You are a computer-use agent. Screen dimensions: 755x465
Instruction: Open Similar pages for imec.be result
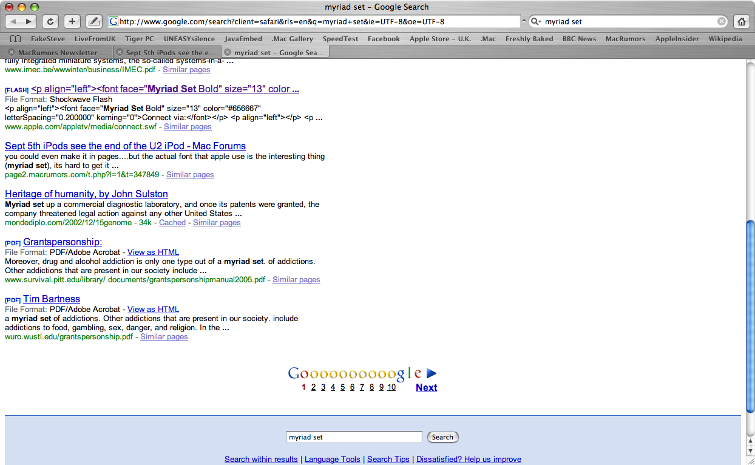pos(186,69)
